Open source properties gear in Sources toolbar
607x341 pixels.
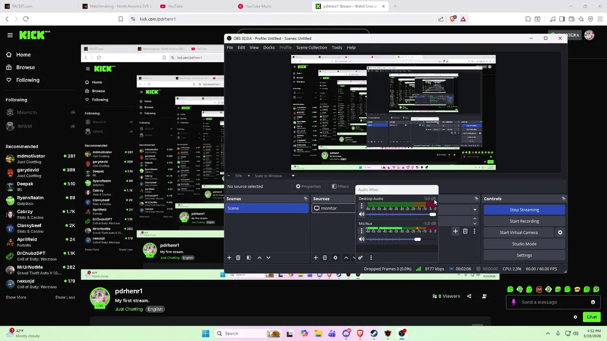(x=335, y=258)
